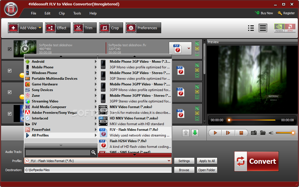Viewport: 299px width, 187px height.
Task: Expand the Windows Phone category
Action: click(x=61, y=73)
